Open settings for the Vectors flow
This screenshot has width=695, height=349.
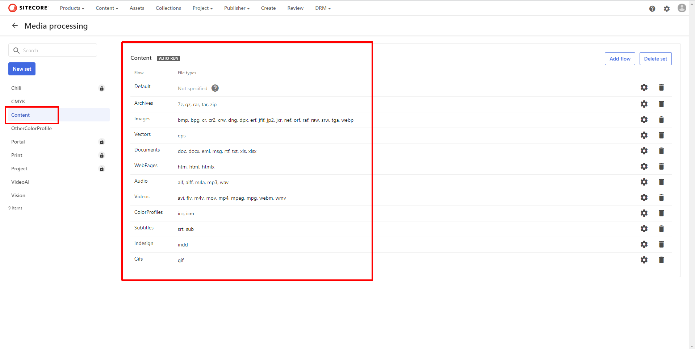tap(644, 135)
